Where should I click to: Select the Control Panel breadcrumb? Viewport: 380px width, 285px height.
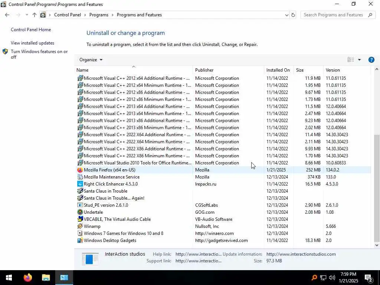[x=68, y=15]
